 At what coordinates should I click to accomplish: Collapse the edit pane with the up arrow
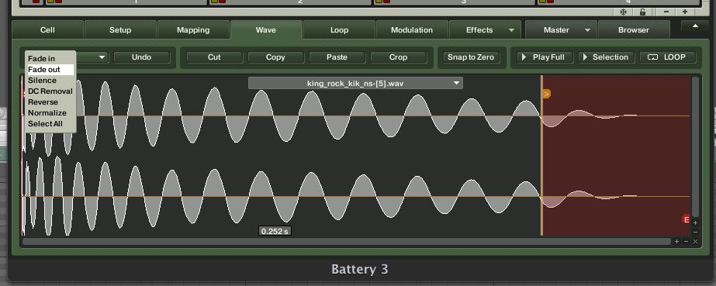695,26
